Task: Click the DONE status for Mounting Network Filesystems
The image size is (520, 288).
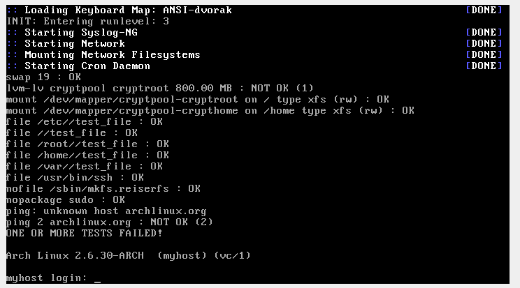Action: pyautogui.click(x=483, y=54)
